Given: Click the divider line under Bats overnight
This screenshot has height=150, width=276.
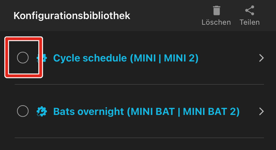Looking at the screenshot, I should click(x=139, y=138).
